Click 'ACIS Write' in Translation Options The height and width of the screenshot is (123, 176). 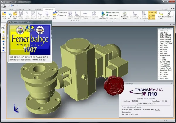164,33
